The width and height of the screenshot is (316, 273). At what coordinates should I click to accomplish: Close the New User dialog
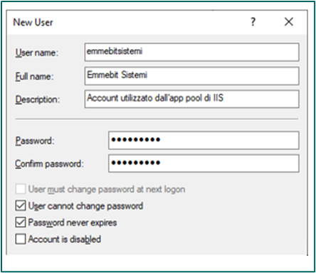[289, 22]
